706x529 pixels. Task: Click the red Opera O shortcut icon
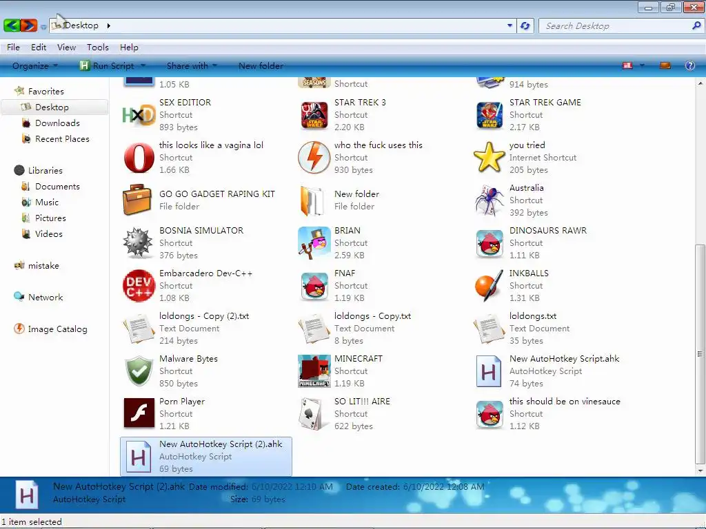point(139,158)
